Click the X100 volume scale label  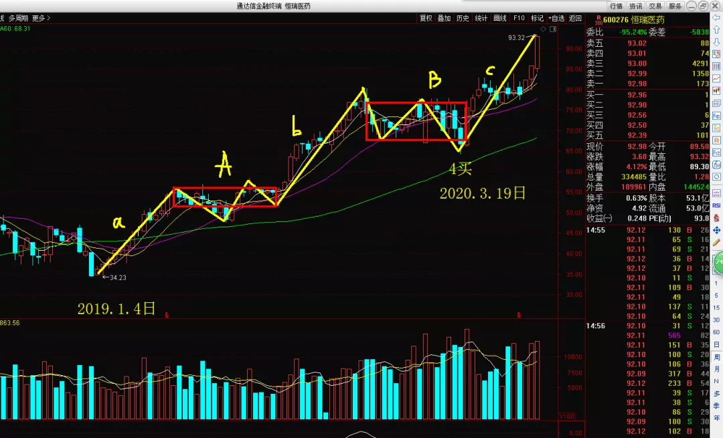[x=567, y=417]
